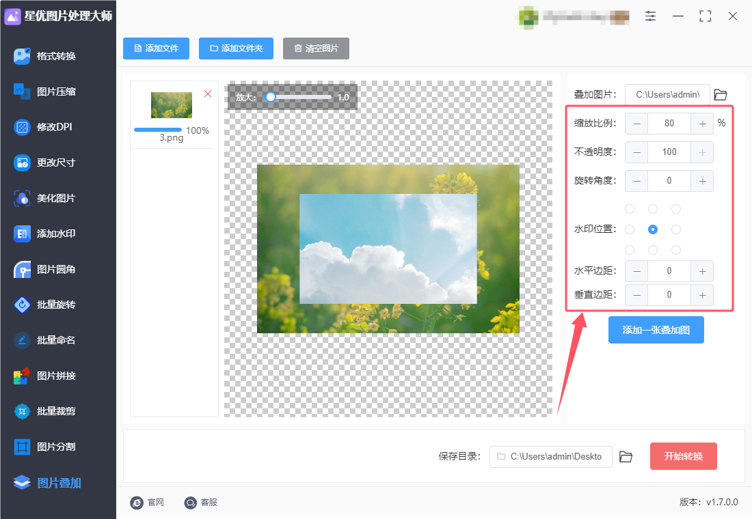Select middle-right watermark position radio
This screenshot has width=752, height=519.
click(675, 229)
